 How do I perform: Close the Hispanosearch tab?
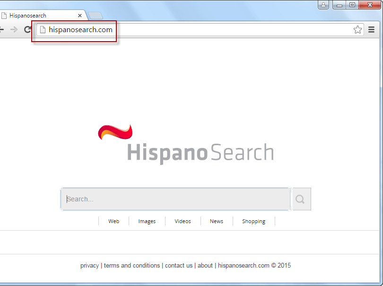coord(80,16)
